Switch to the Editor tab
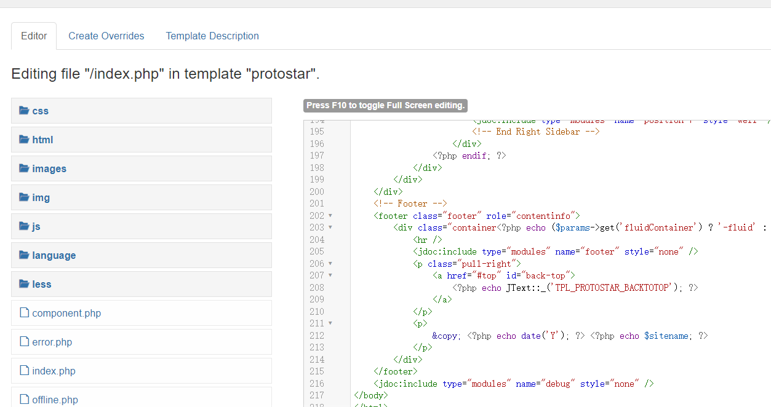771x407 pixels. tap(34, 36)
